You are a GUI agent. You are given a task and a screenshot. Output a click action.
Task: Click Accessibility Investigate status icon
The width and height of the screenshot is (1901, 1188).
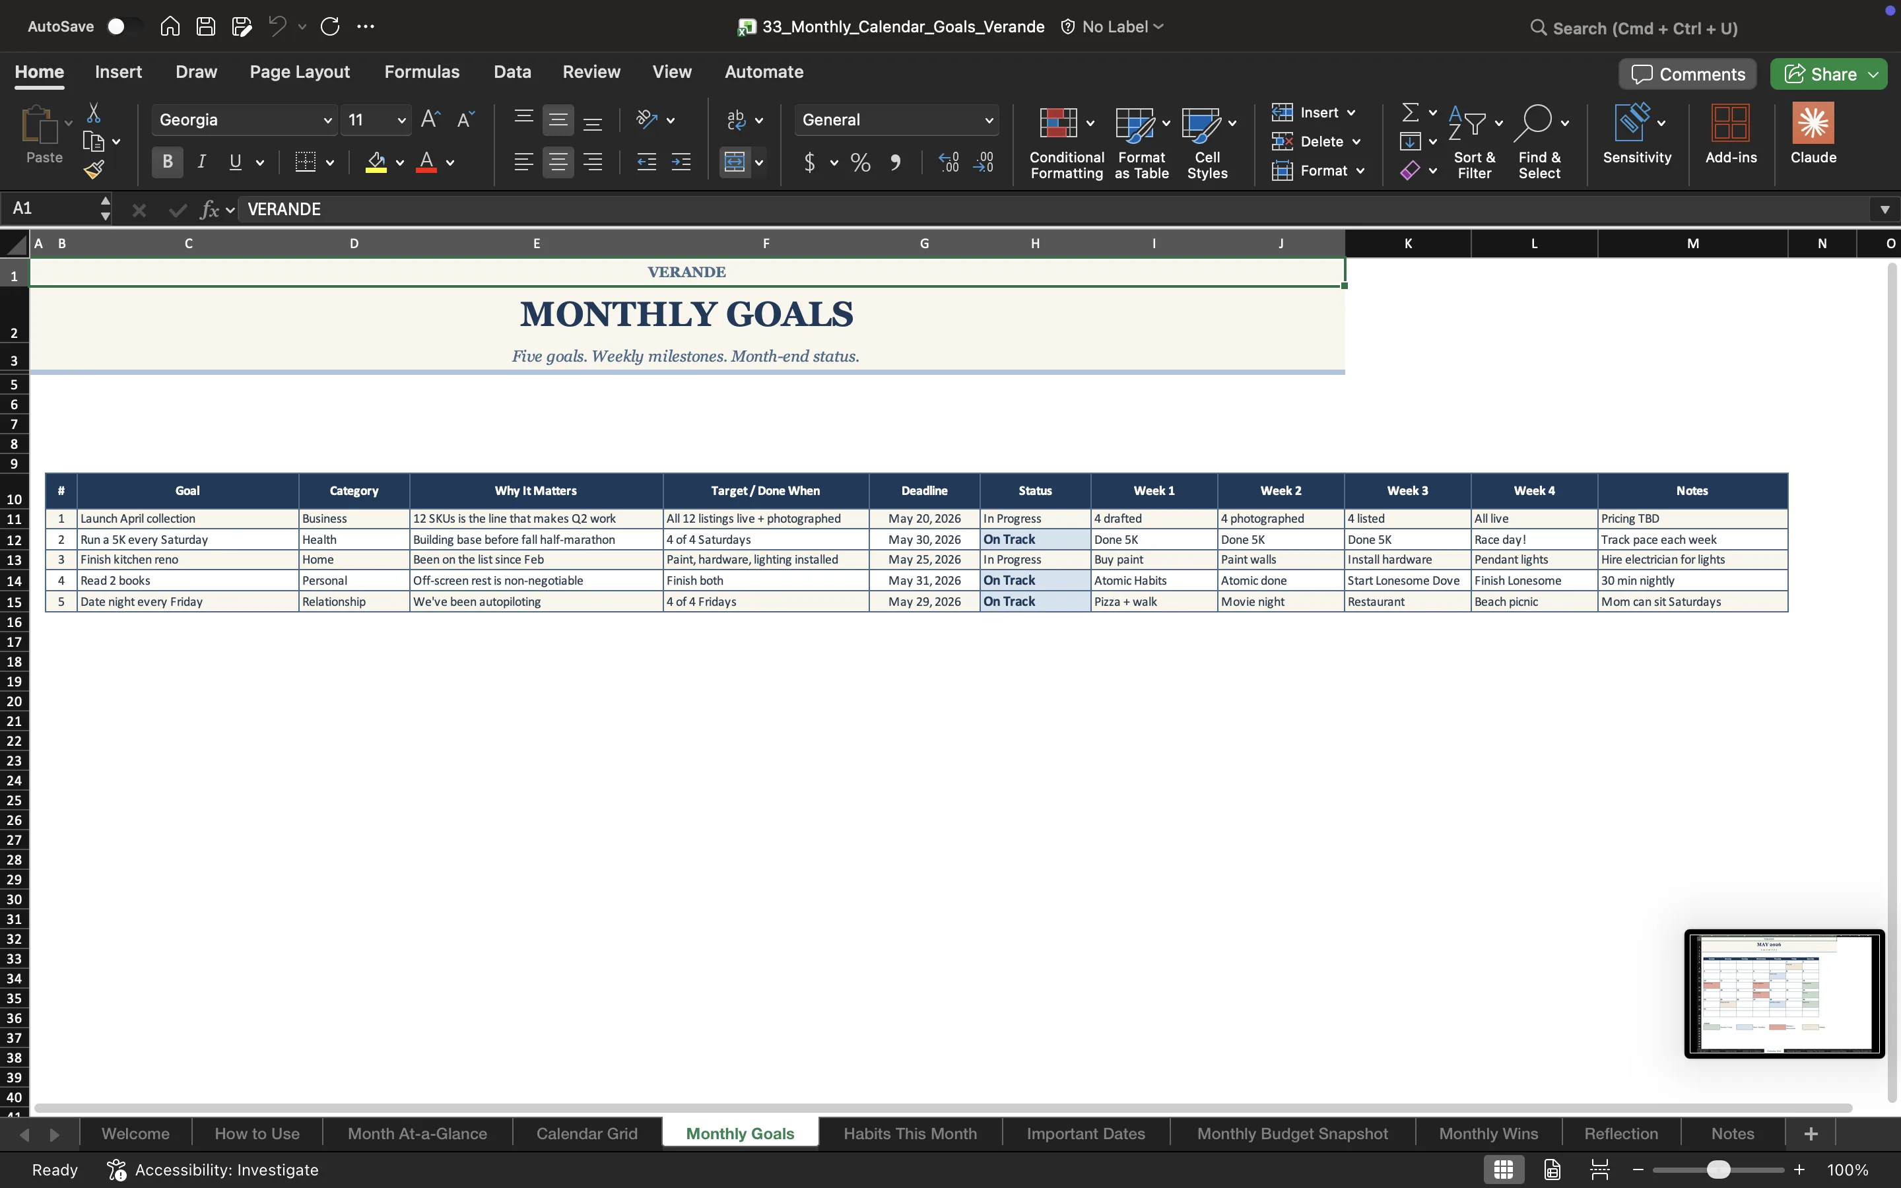click(116, 1170)
